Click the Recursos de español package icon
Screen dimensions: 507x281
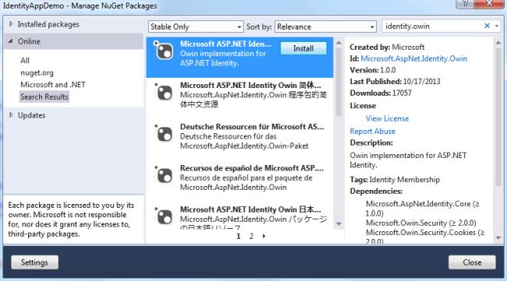point(164,175)
